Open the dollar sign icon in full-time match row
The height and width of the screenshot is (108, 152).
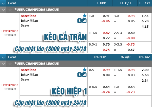79,21
